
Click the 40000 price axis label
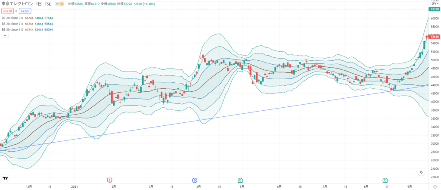(x=435, y=102)
